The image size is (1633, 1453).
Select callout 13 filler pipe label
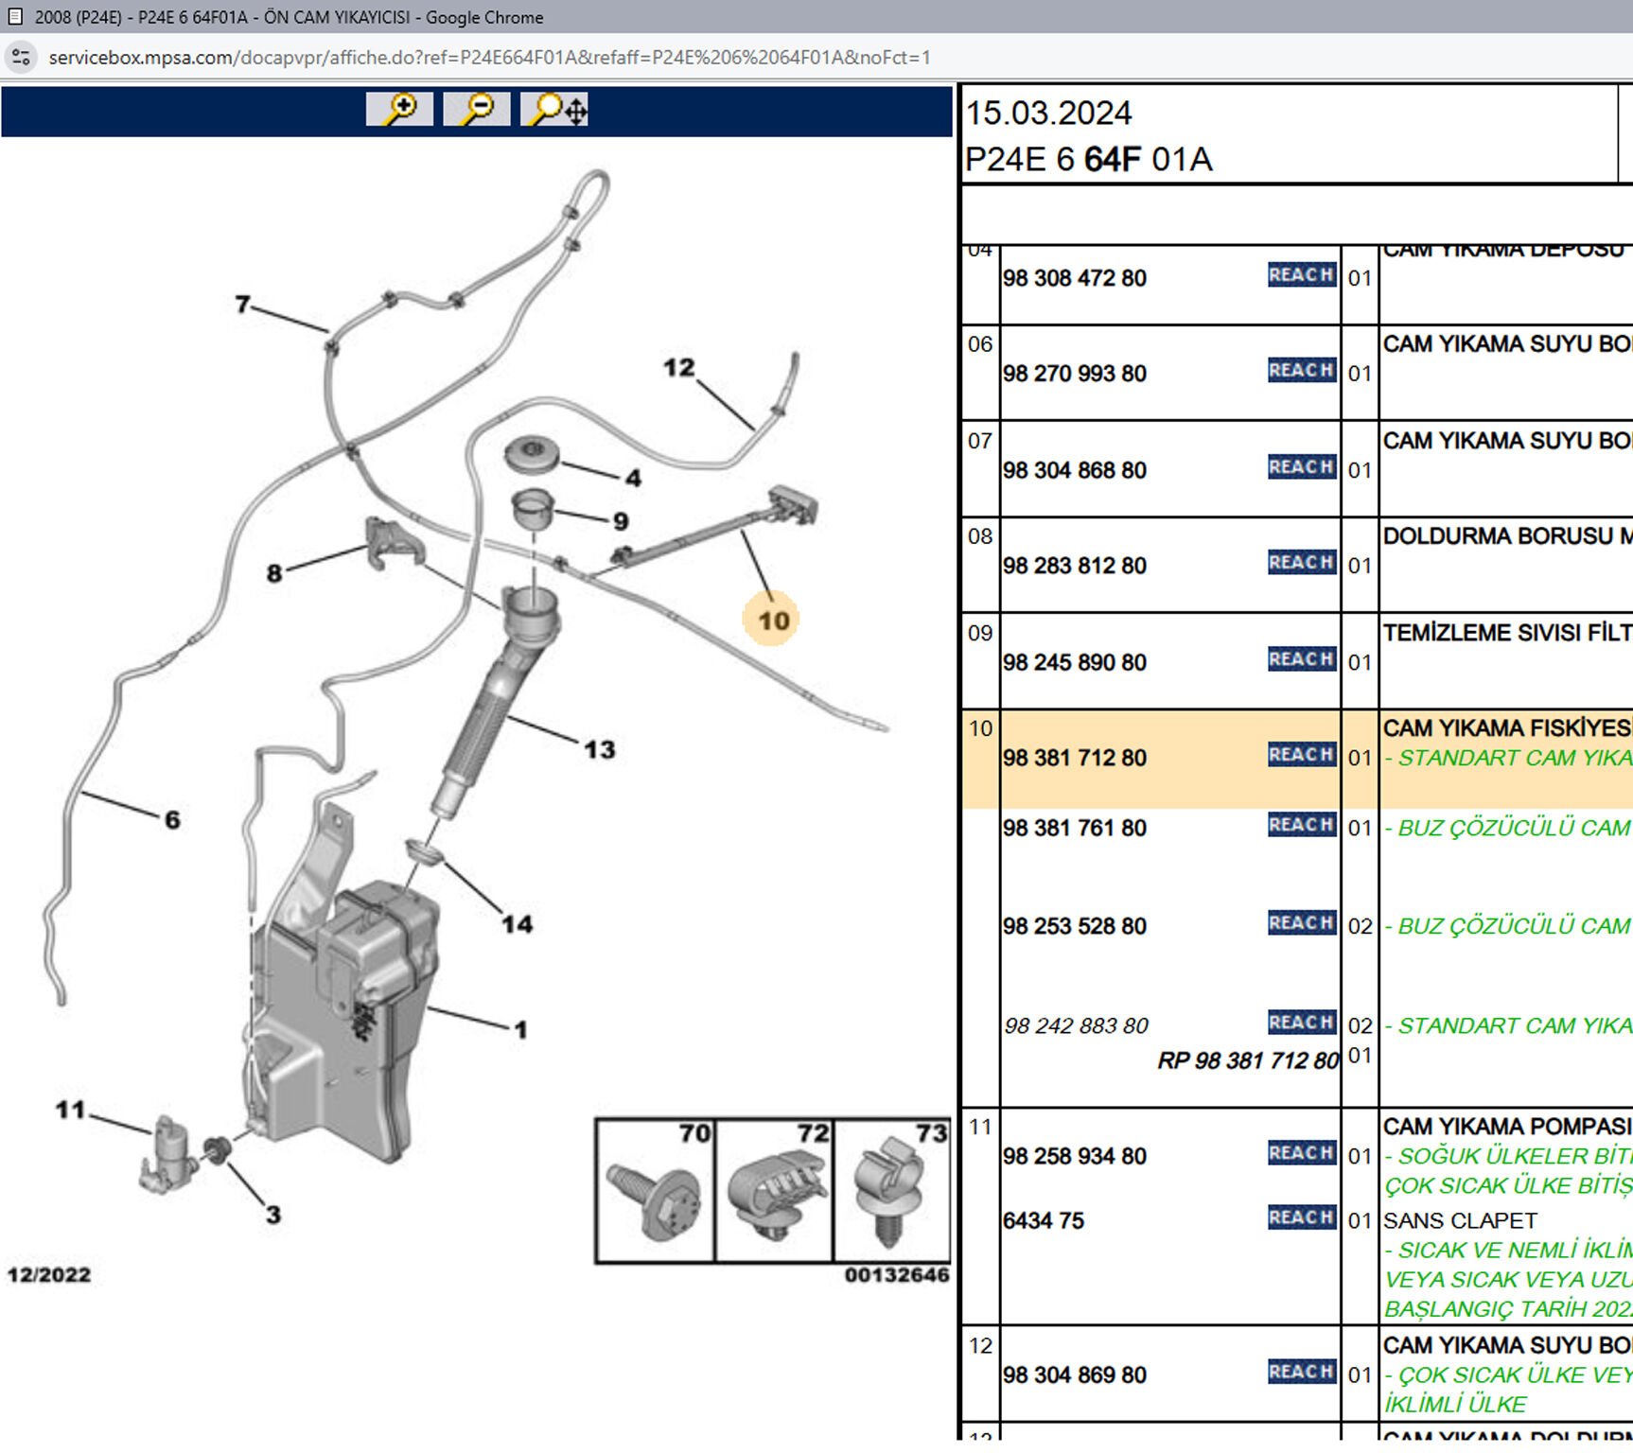point(599,750)
